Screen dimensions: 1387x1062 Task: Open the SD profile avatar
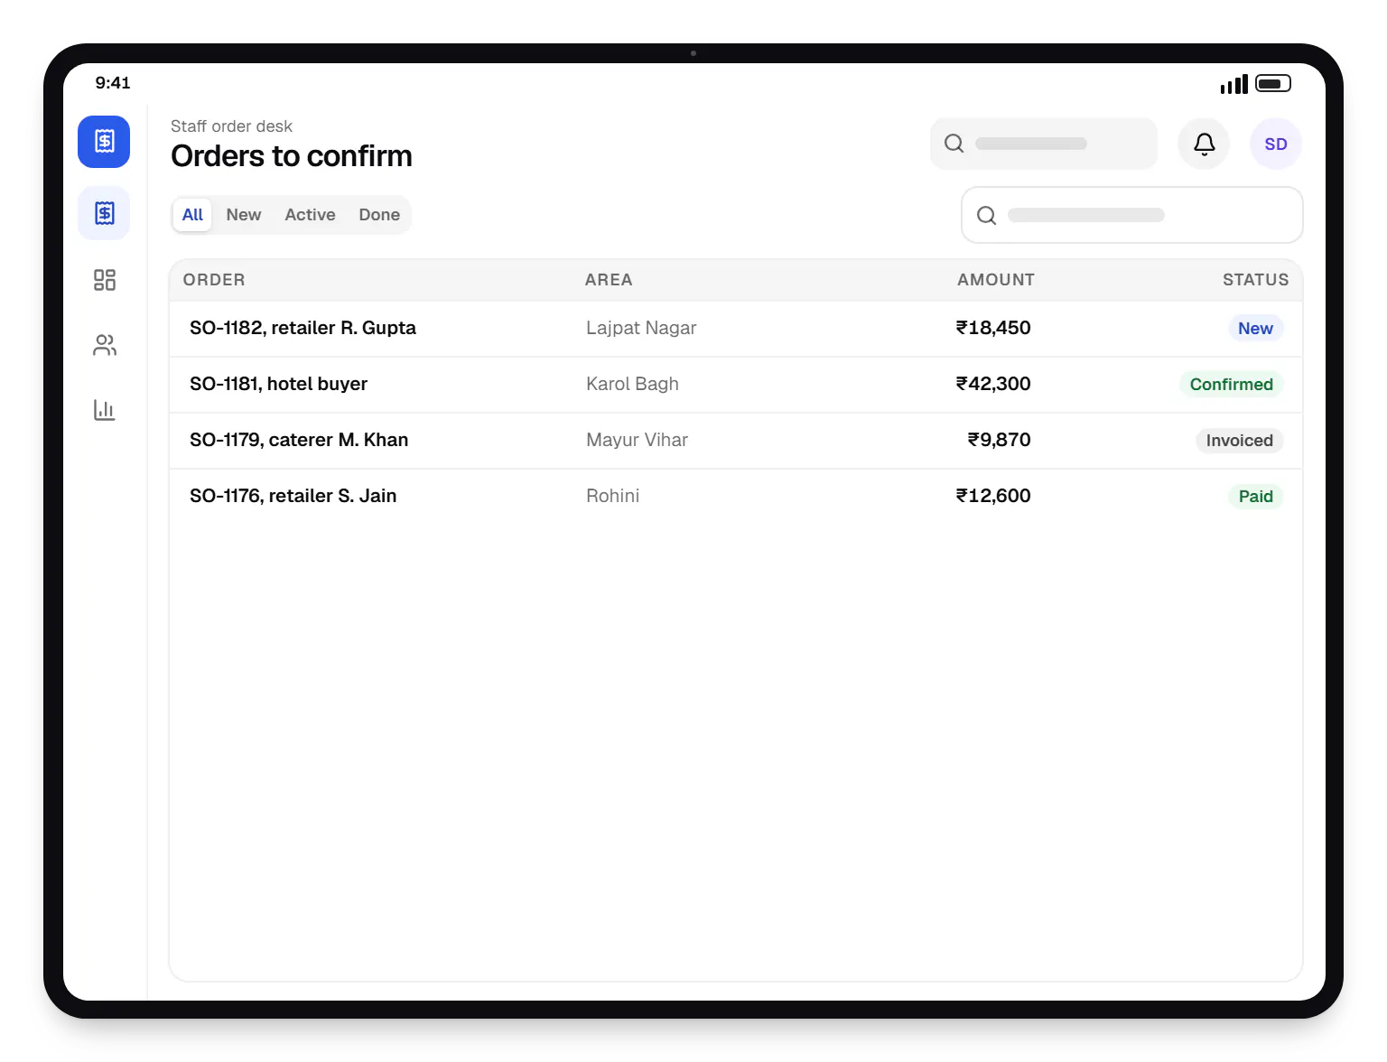coord(1276,144)
